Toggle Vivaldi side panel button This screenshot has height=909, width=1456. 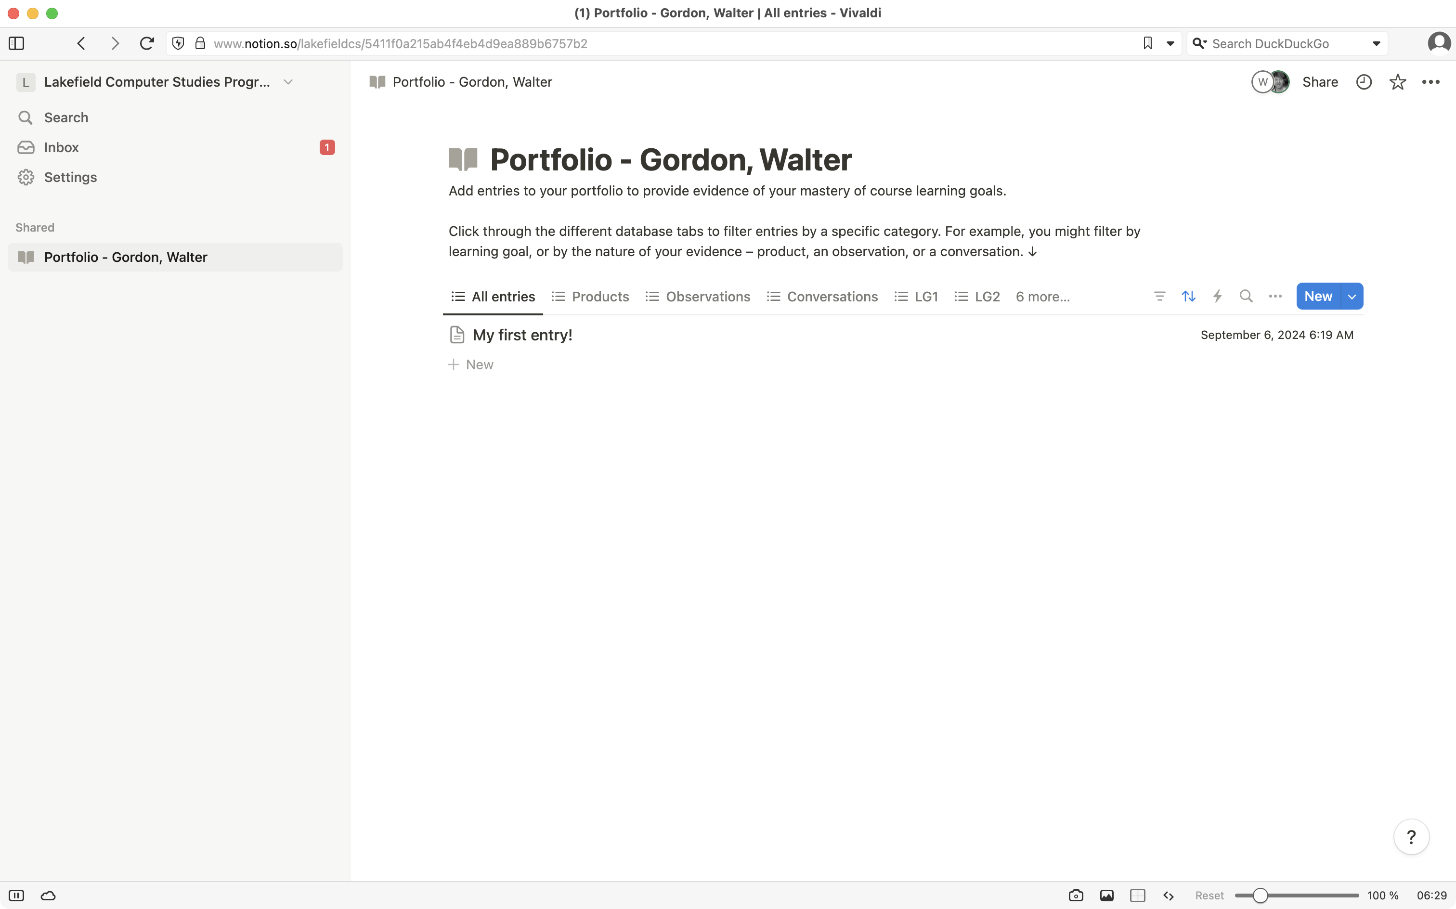click(16, 43)
